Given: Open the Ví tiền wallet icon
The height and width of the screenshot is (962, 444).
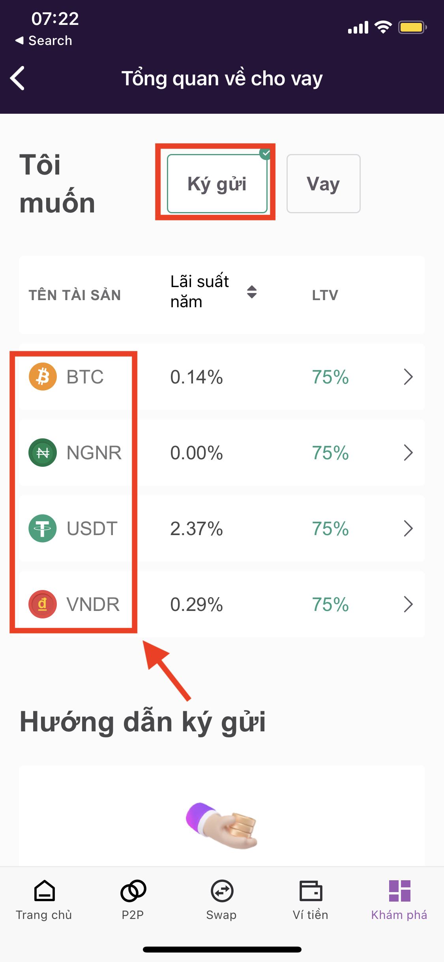Looking at the screenshot, I should [311, 891].
